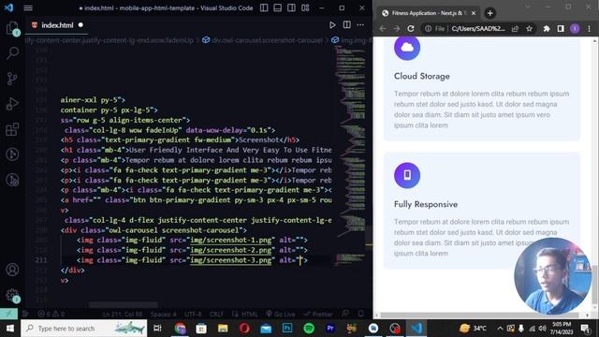This screenshot has height=337, width=599.
Task: Open the Windows Start menu
Action: pos(9,329)
